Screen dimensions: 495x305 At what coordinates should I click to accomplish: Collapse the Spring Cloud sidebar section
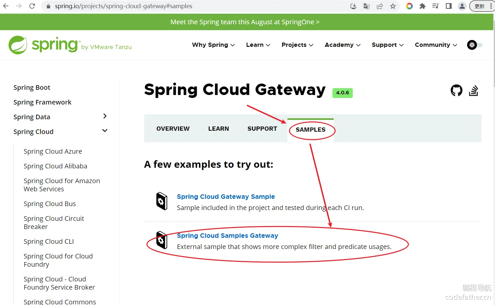(x=105, y=131)
